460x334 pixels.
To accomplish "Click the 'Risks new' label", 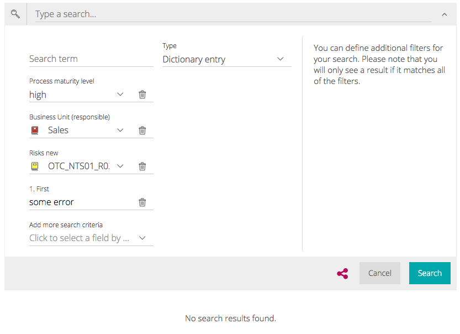I will [x=44, y=153].
